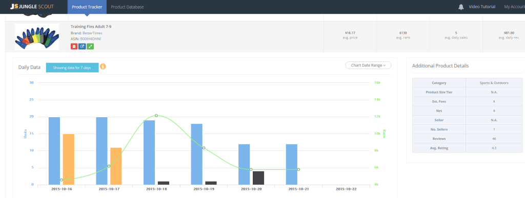Click the 6130 avg. rank value
Screen dimensions: 525x198
click(403, 33)
